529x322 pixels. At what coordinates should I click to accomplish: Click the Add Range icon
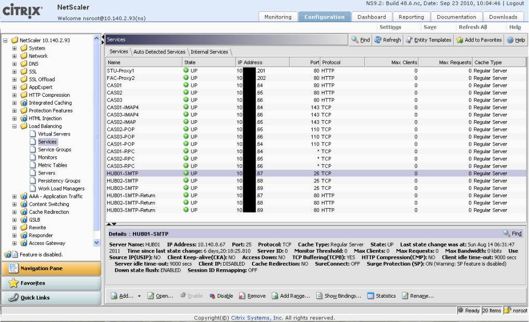(275, 296)
